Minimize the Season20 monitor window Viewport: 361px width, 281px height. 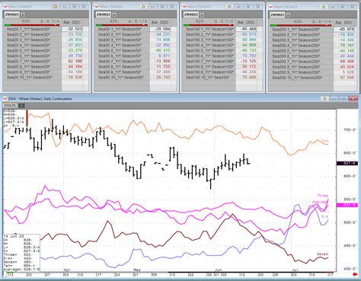(x=65, y=7)
